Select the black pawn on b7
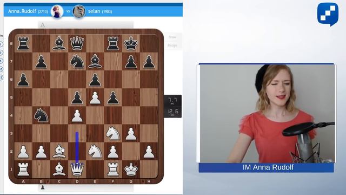The width and height of the screenshot is (346, 195). tap(41, 62)
